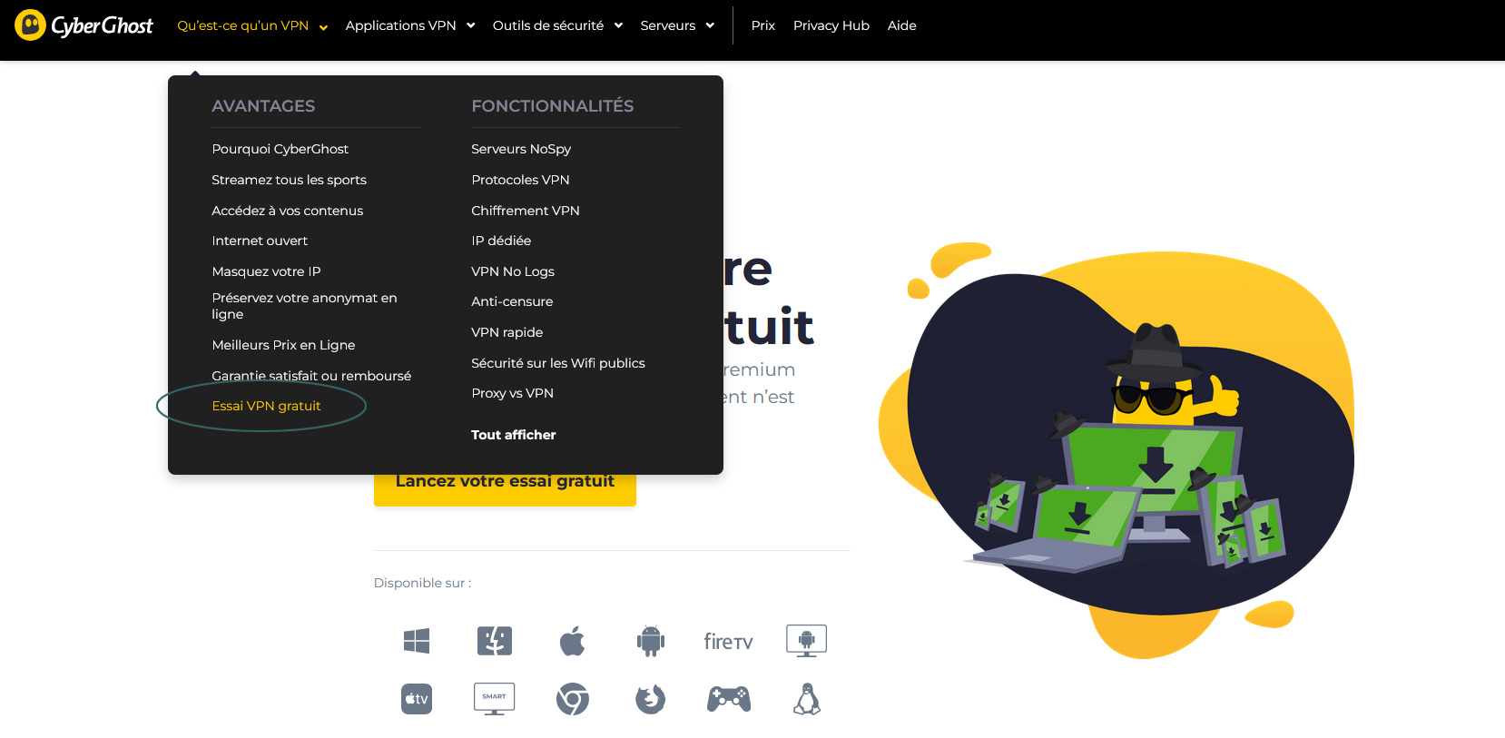Select the macOS Finder icon

[495, 641]
